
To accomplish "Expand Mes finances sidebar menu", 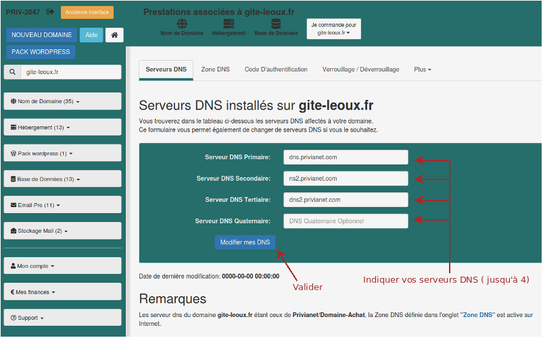I will pyautogui.click(x=63, y=292).
